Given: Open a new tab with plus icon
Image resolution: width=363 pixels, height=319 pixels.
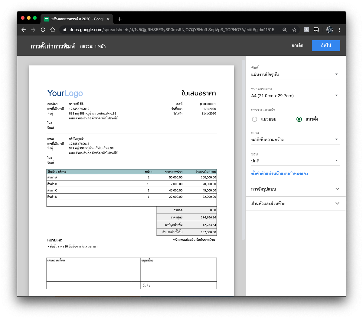Looking at the screenshot, I should [x=120, y=19].
